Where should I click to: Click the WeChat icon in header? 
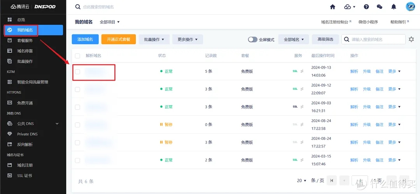(x=380, y=7)
